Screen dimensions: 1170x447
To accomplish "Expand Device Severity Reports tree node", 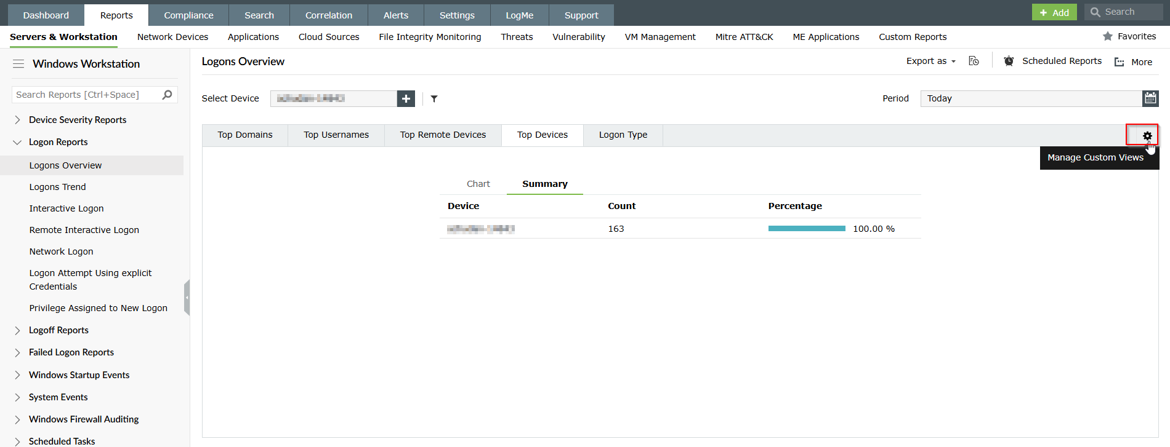I will click(17, 120).
